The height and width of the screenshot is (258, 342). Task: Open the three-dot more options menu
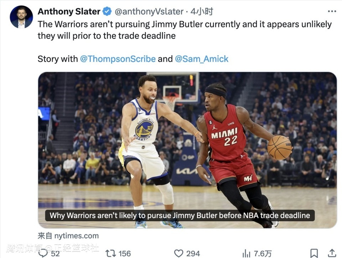332,11
